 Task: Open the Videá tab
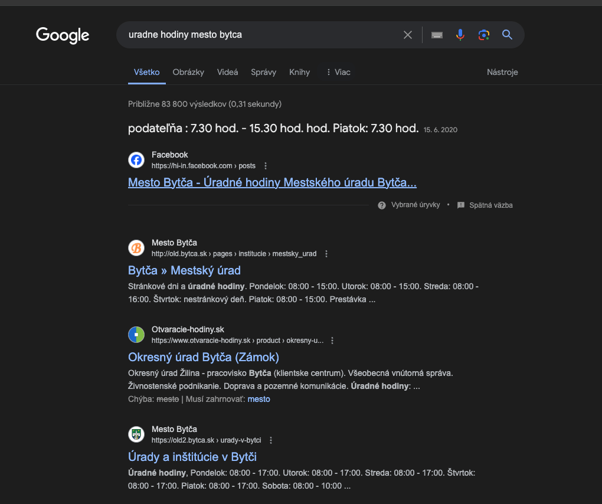point(227,72)
